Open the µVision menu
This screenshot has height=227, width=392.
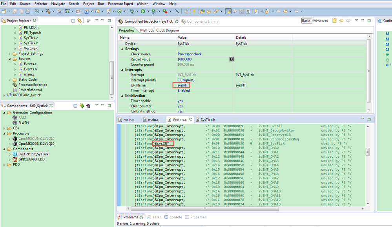142,4
